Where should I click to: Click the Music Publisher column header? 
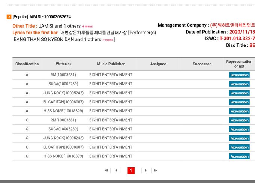click(x=111, y=64)
